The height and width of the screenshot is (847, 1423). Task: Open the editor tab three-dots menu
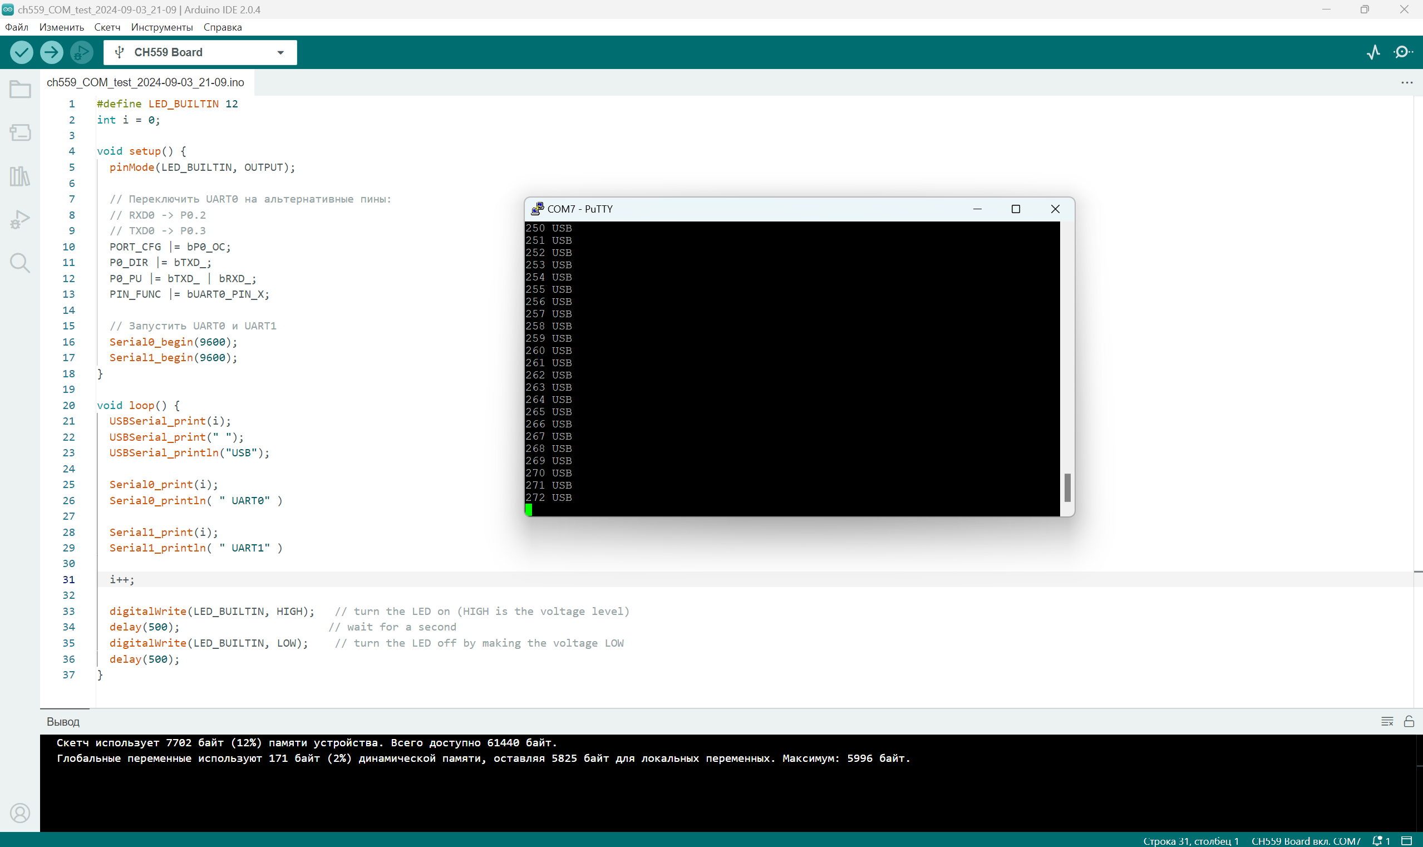point(1406,83)
